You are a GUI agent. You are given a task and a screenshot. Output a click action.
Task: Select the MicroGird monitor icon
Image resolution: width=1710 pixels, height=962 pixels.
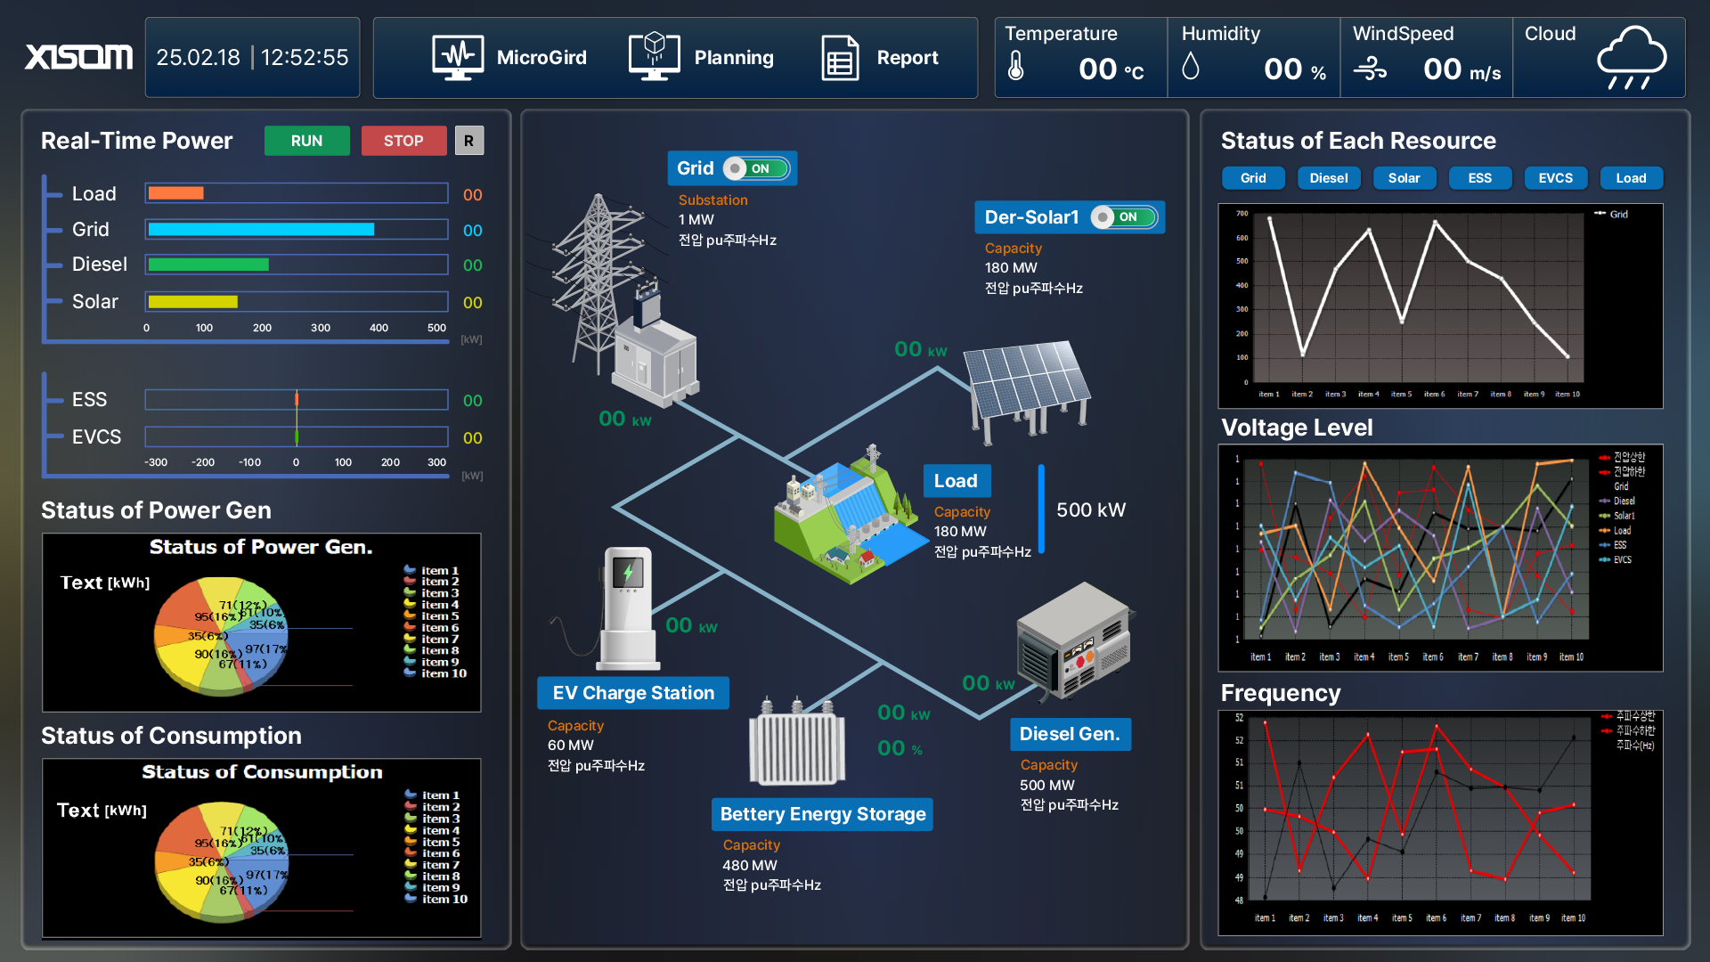click(x=457, y=56)
